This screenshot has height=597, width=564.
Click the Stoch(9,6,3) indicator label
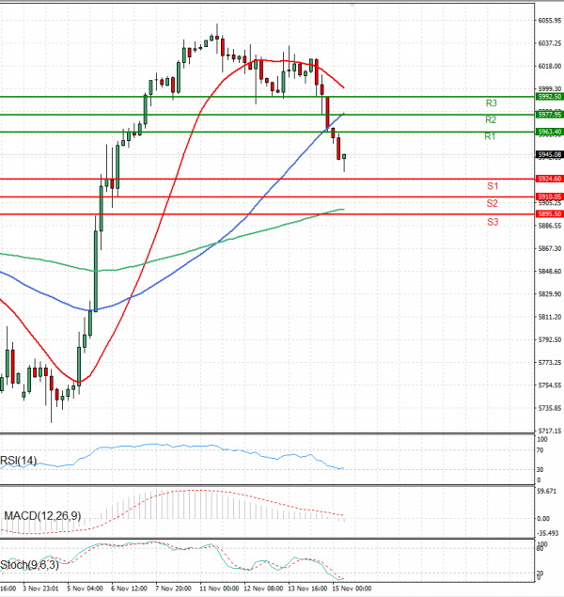pos(29,565)
